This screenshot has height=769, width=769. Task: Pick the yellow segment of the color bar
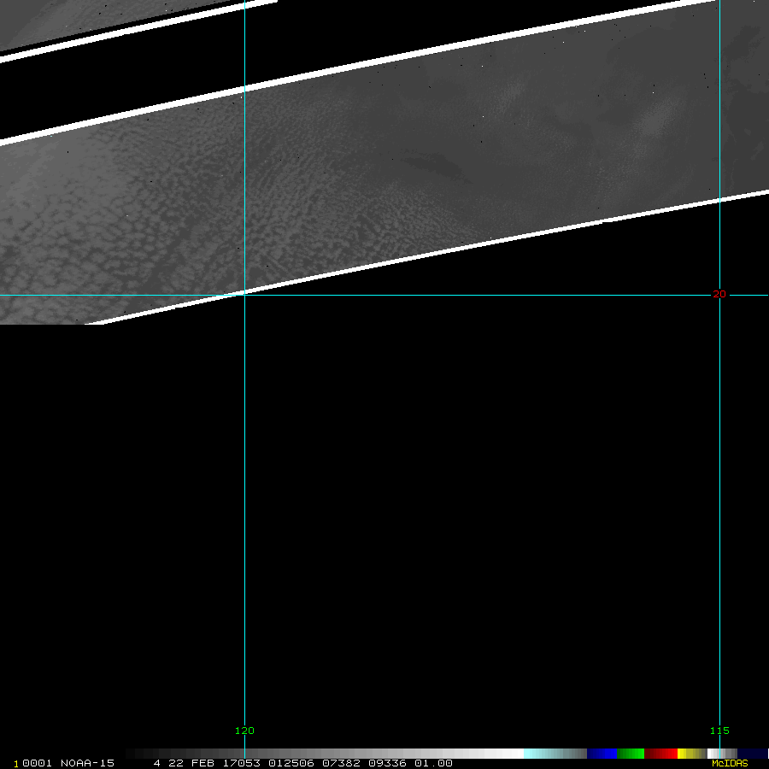(x=689, y=754)
